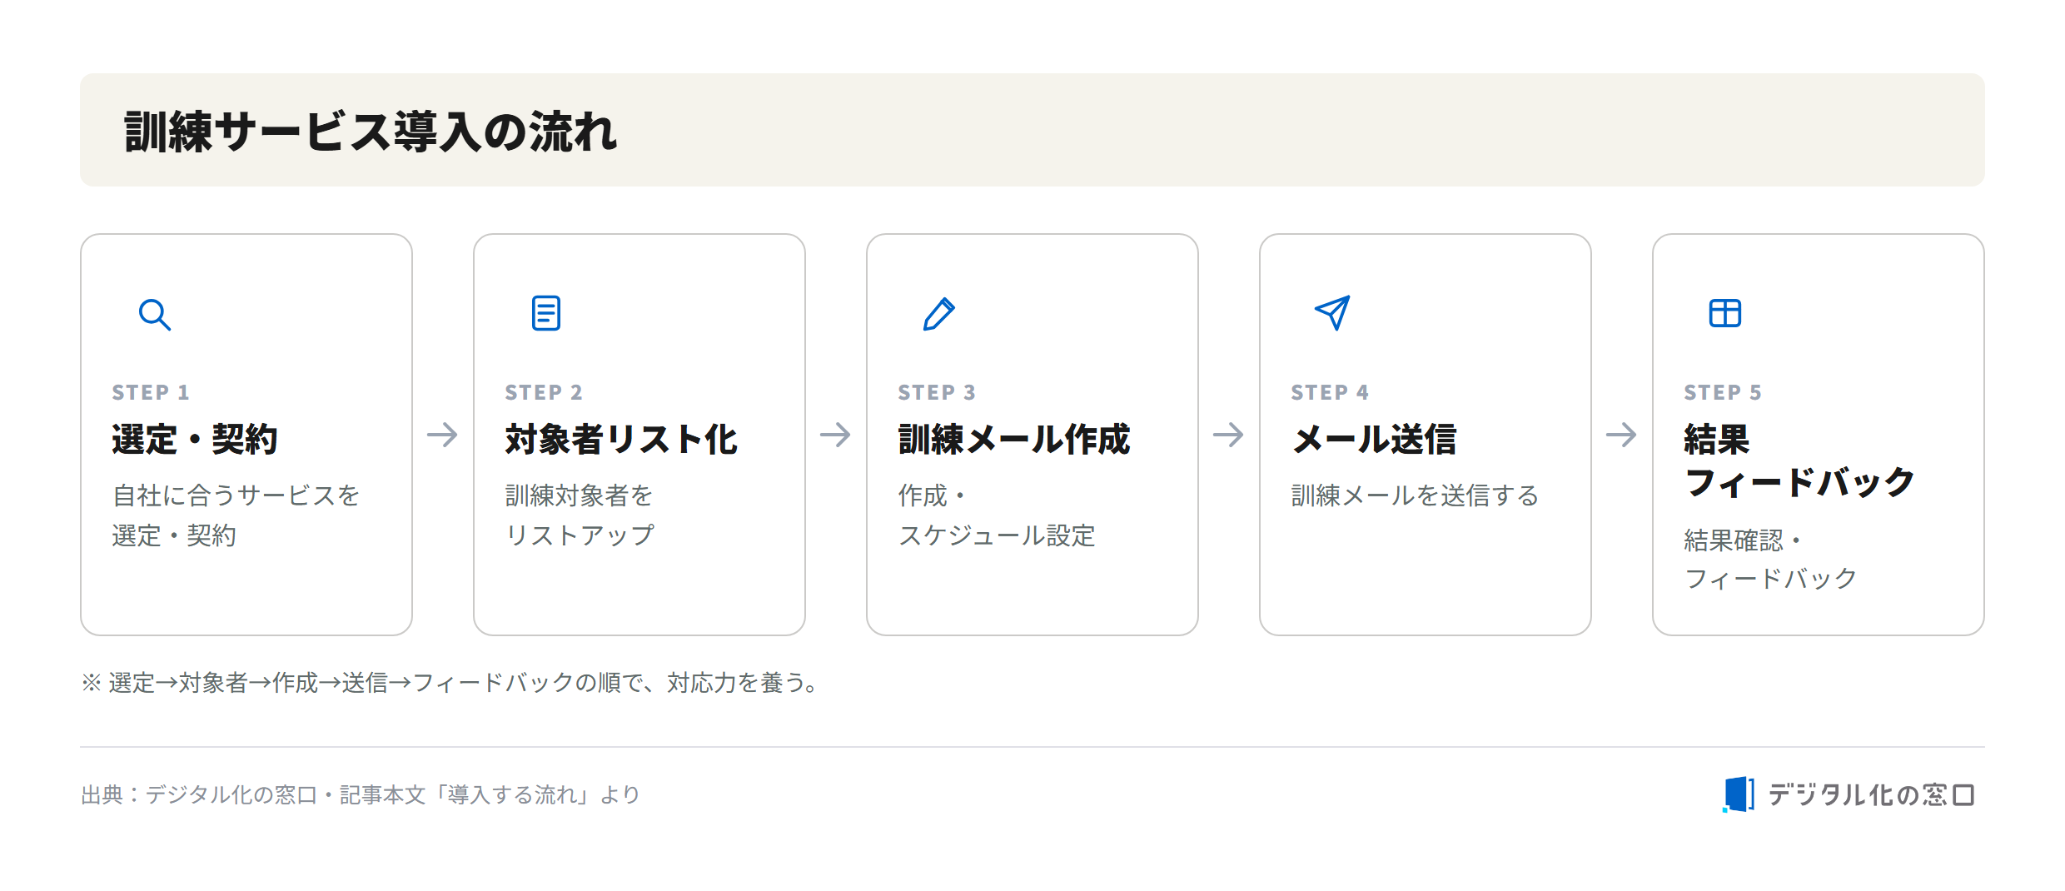The image size is (2065, 891).
Task: Click the pencil icon in Step 3
Action: point(939,314)
